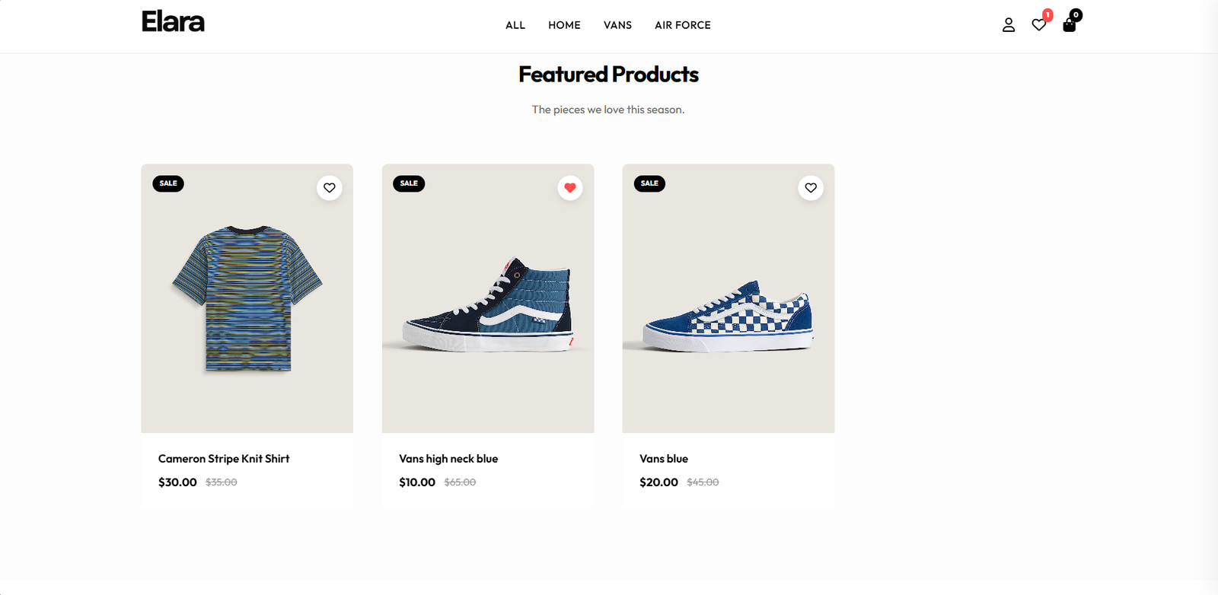
Task: Open the user account icon
Action: (1008, 24)
